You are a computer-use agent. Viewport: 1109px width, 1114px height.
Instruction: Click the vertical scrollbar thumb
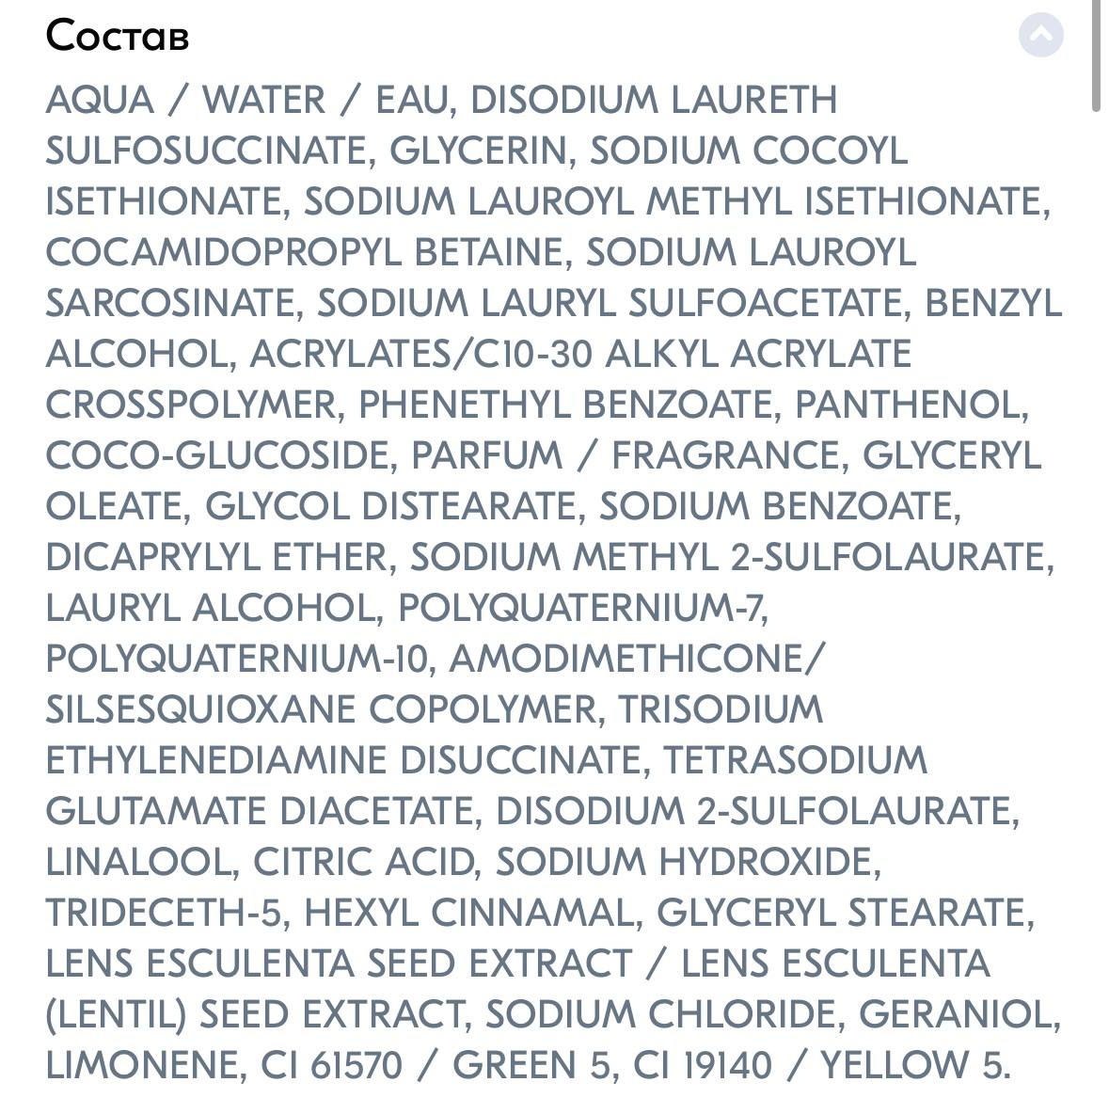(x=1096, y=56)
